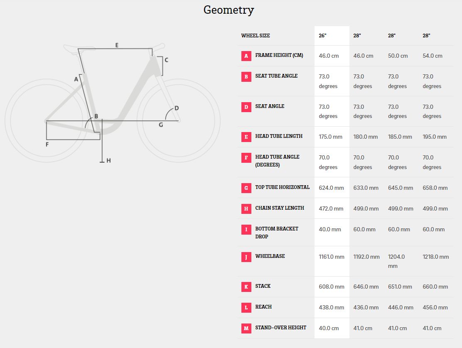Click the Seat Angle row label
The height and width of the screenshot is (348, 462).
click(270, 106)
